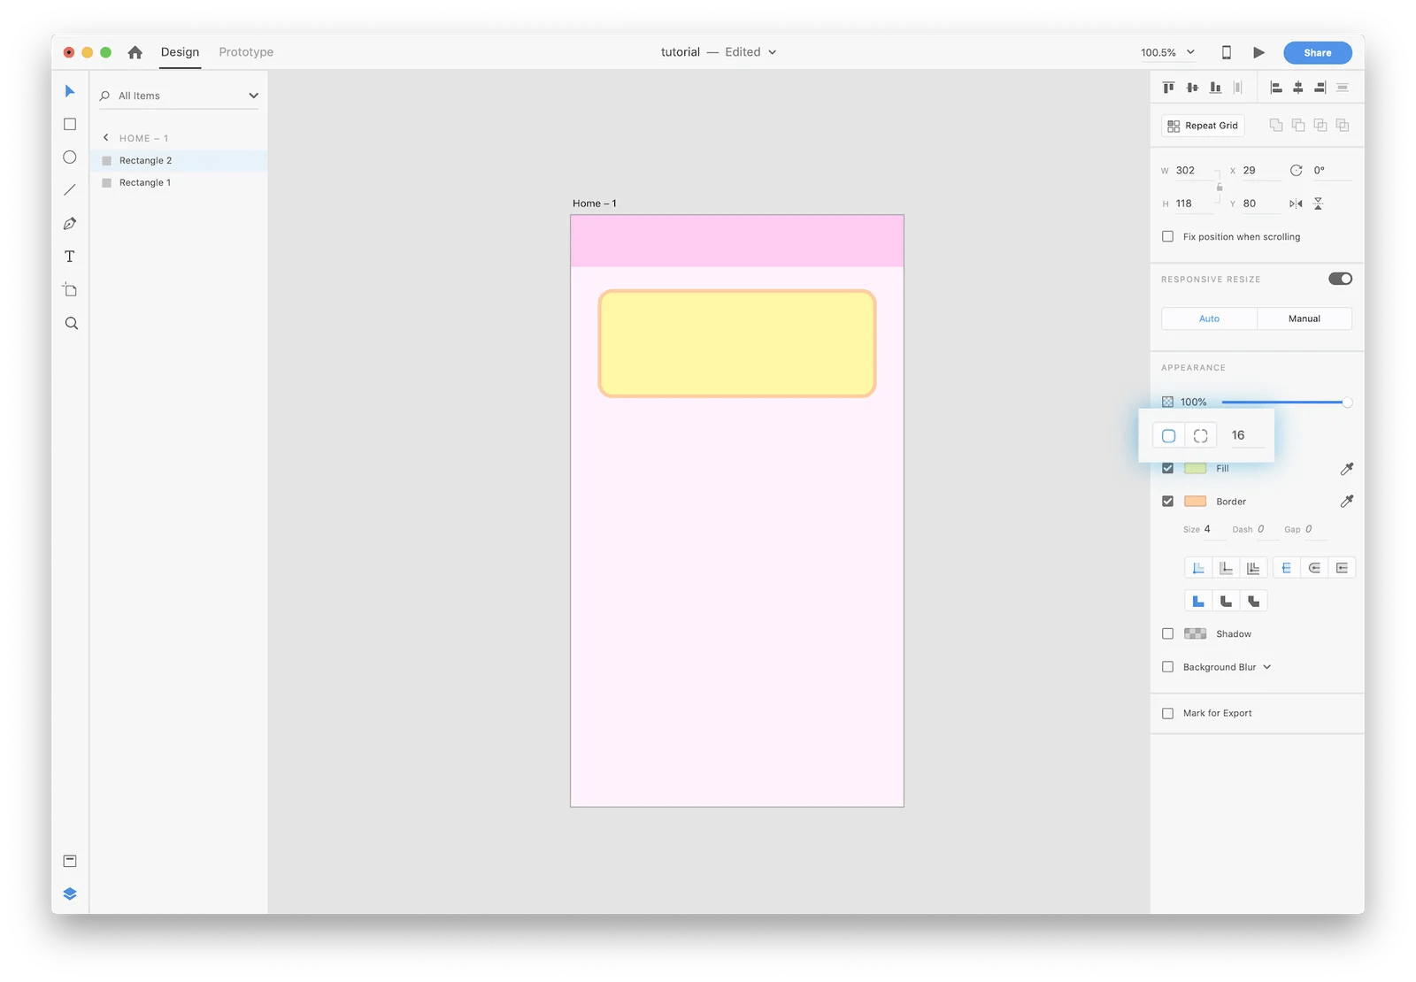Image resolution: width=1416 pixels, height=982 pixels.
Task: Click the opacity slider track
Action: coord(1285,403)
